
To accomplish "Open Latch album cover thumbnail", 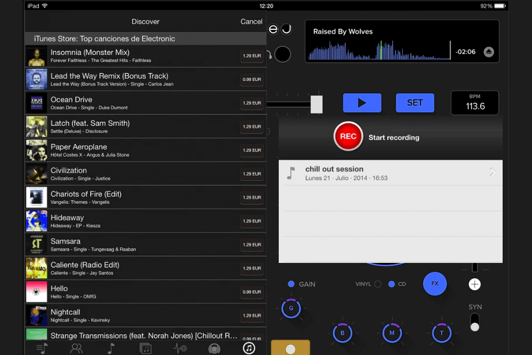I will point(37,126).
